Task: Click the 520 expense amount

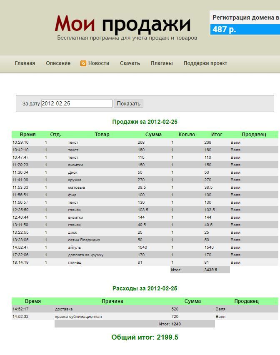Action: pyautogui.click(x=175, y=309)
